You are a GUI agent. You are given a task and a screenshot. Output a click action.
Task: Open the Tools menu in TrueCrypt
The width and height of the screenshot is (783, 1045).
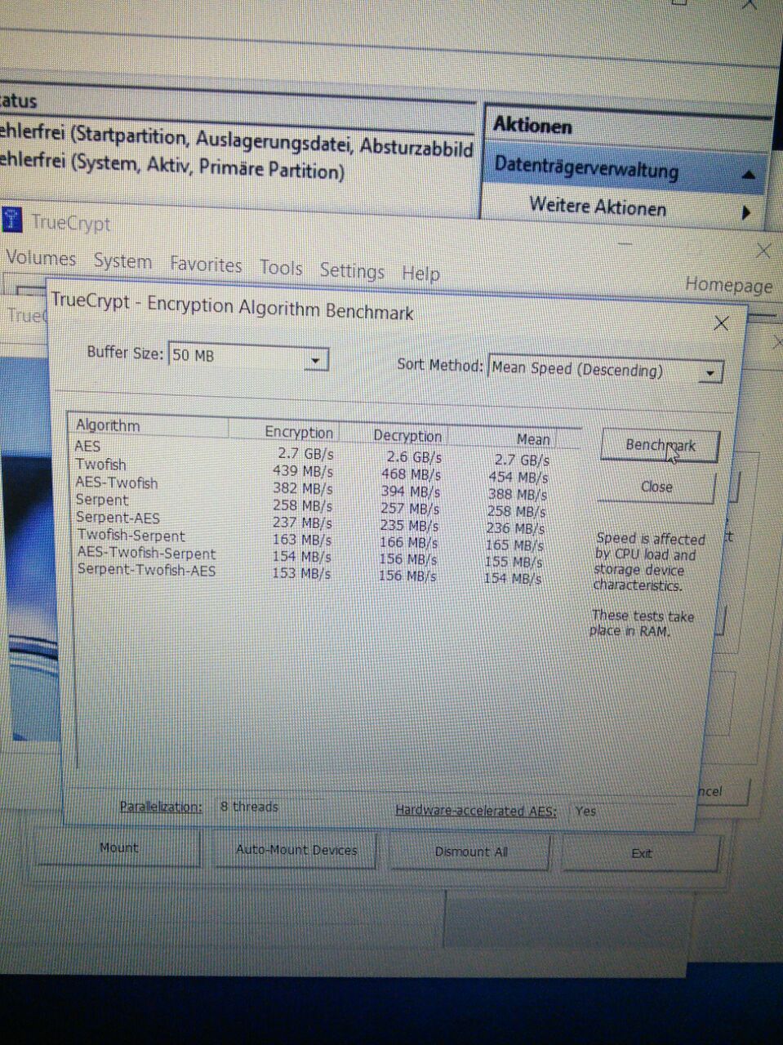[281, 268]
